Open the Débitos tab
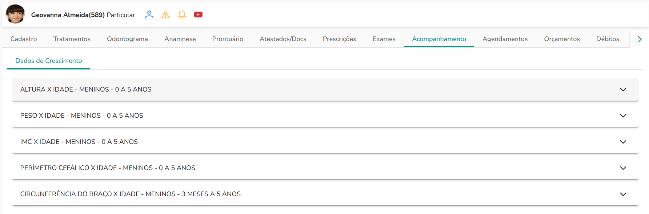 (608, 39)
